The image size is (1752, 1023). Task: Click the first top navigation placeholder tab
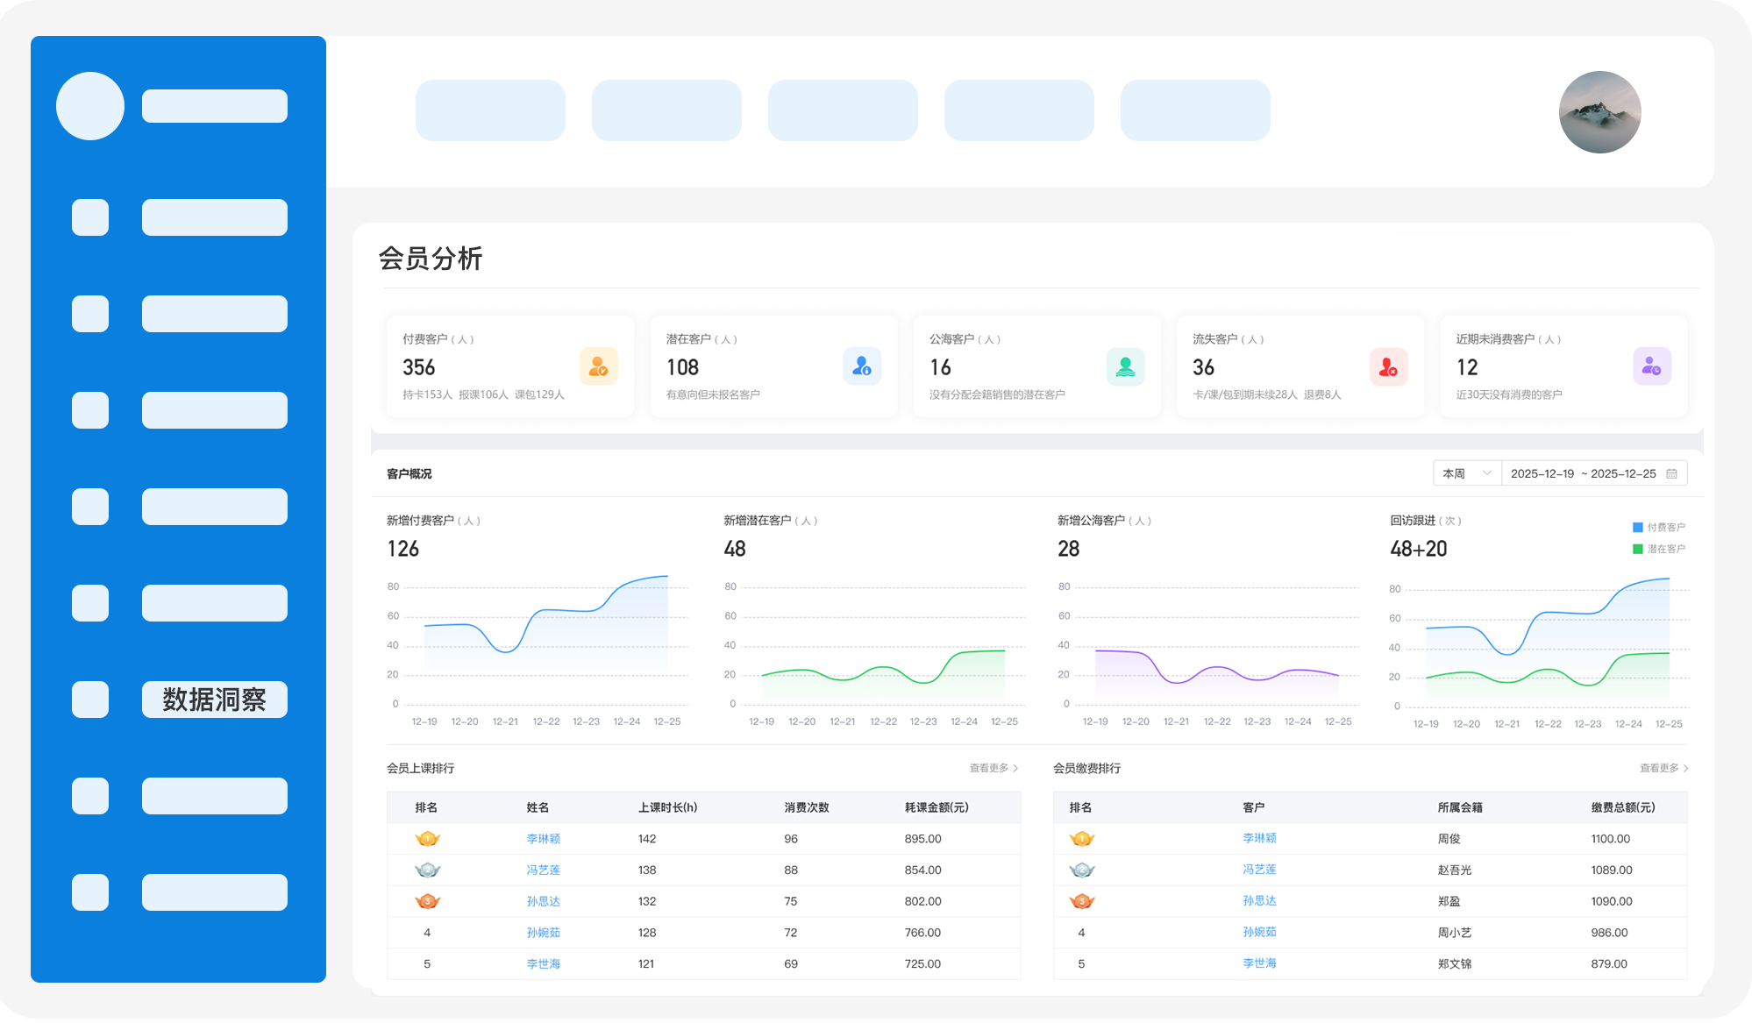pos(490,110)
